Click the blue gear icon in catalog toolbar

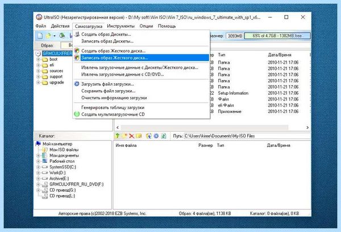(156, 136)
